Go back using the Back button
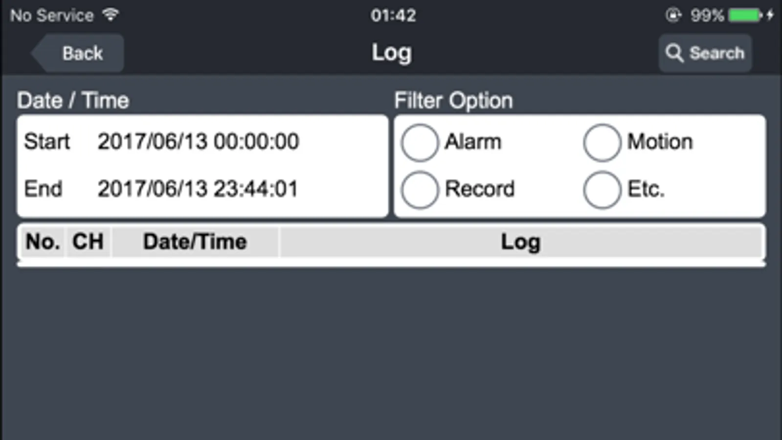 (77, 53)
